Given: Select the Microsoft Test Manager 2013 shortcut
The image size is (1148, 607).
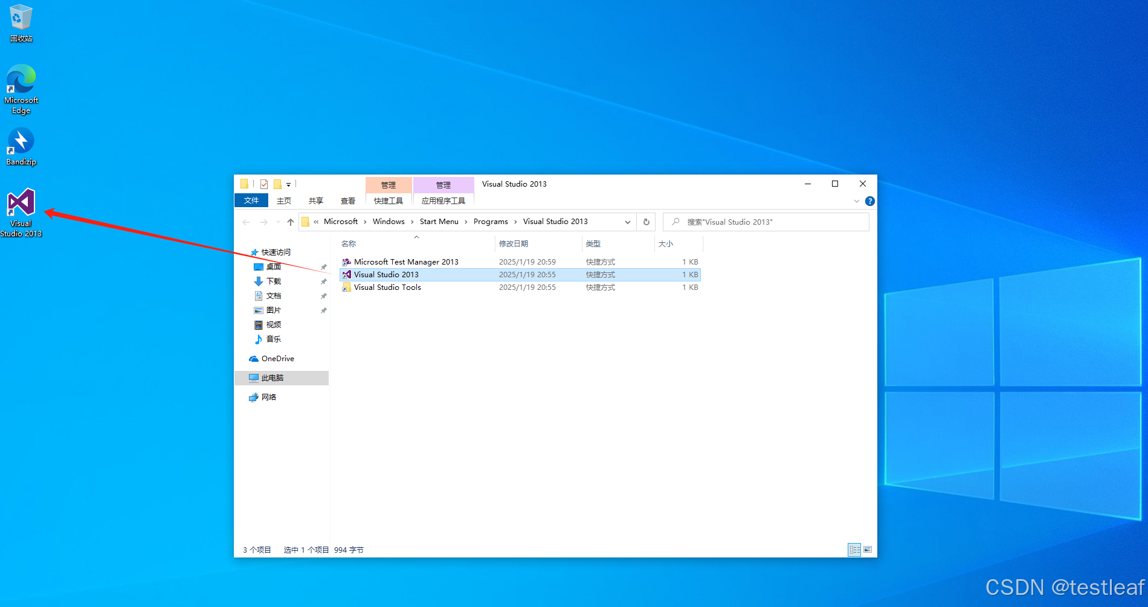Looking at the screenshot, I should pyautogui.click(x=520, y=262).
